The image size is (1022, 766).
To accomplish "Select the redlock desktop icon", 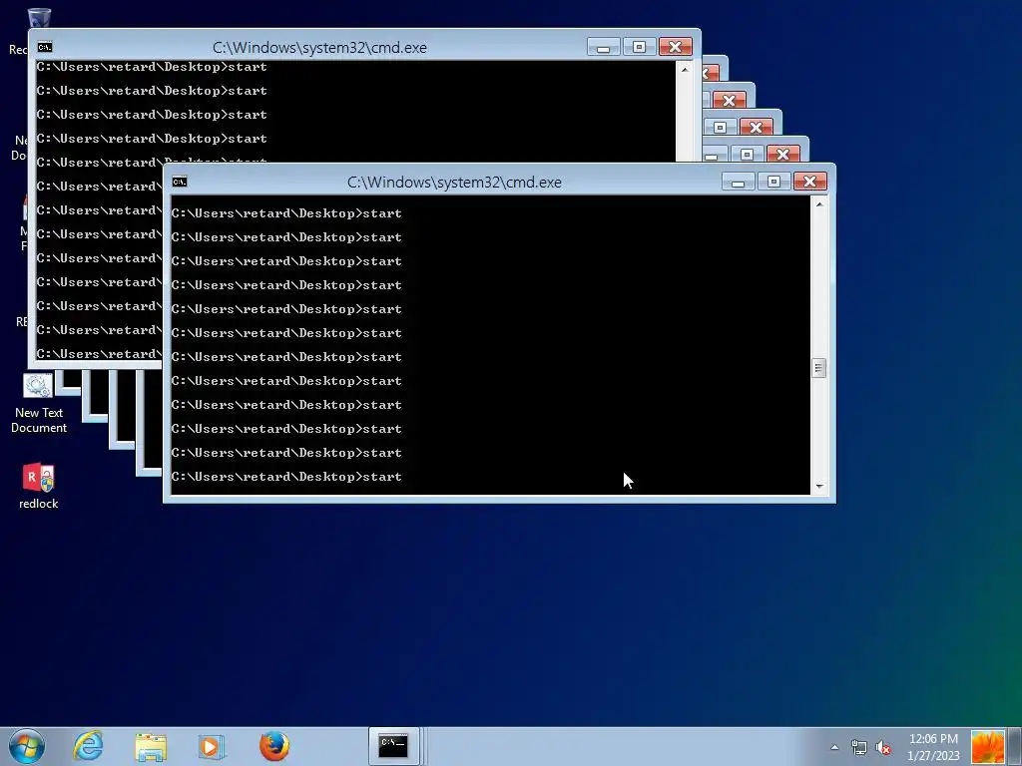I will [39, 486].
